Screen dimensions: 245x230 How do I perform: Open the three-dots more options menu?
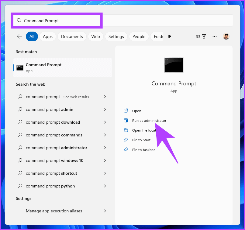(x=215, y=36)
